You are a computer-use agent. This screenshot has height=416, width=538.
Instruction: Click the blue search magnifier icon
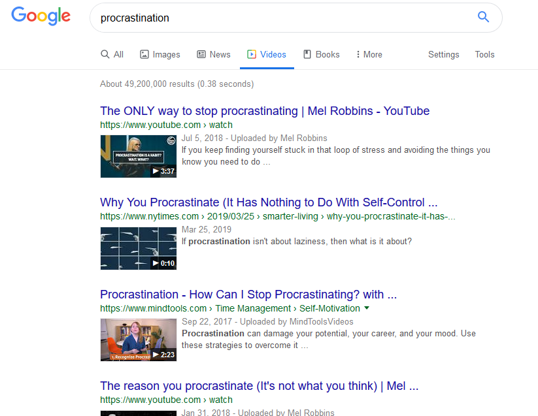point(484,17)
